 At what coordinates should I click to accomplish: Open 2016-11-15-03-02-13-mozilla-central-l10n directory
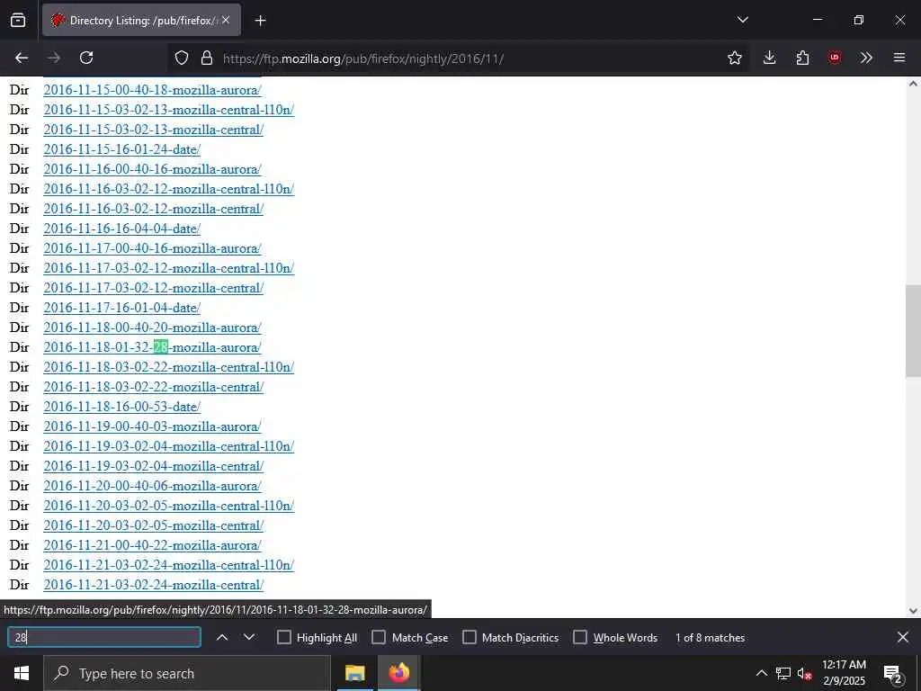click(168, 110)
